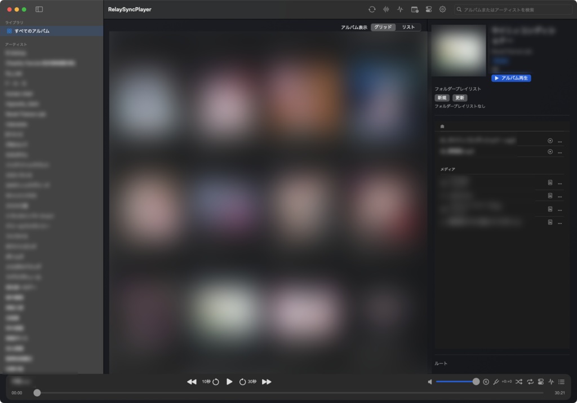Open the play queue list icon
Viewport: 577px width, 403px height.
(561, 382)
